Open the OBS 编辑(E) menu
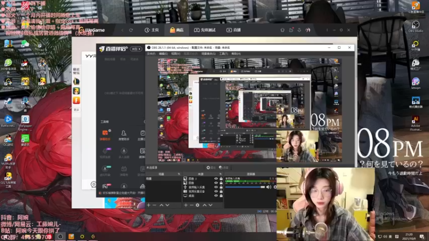This screenshot has width=429, height=241. (x=164, y=54)
